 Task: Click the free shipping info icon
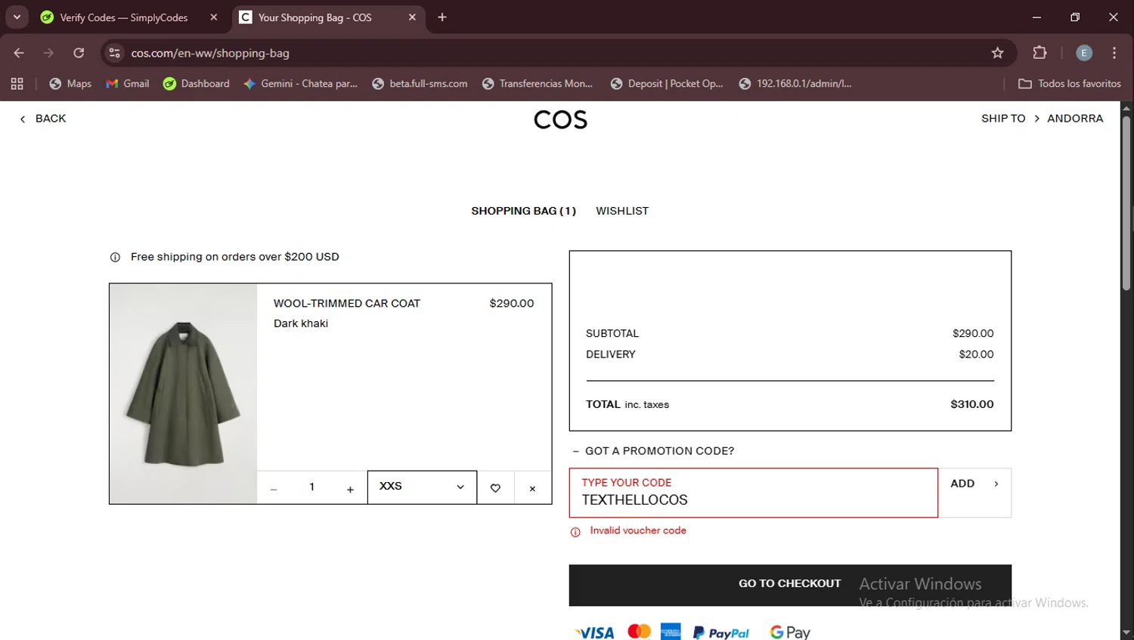(115, 257)
